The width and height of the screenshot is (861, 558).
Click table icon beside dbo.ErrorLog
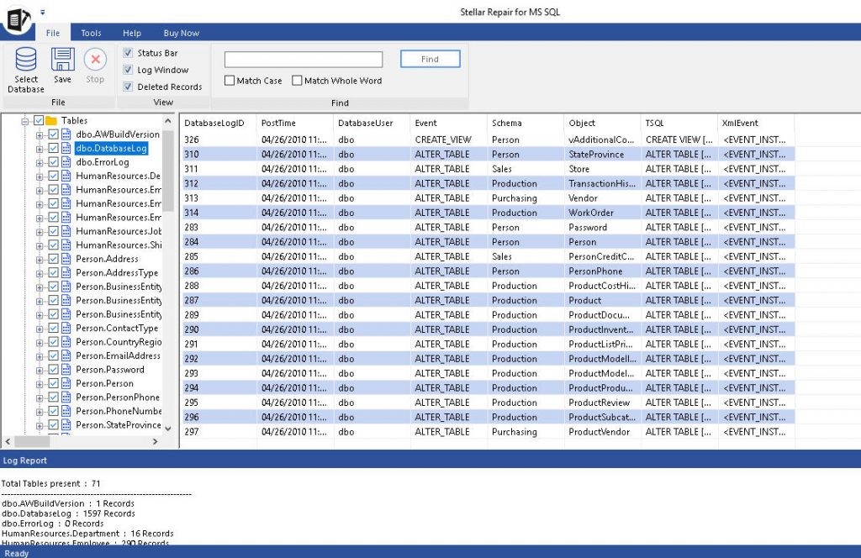click(66, 162)
